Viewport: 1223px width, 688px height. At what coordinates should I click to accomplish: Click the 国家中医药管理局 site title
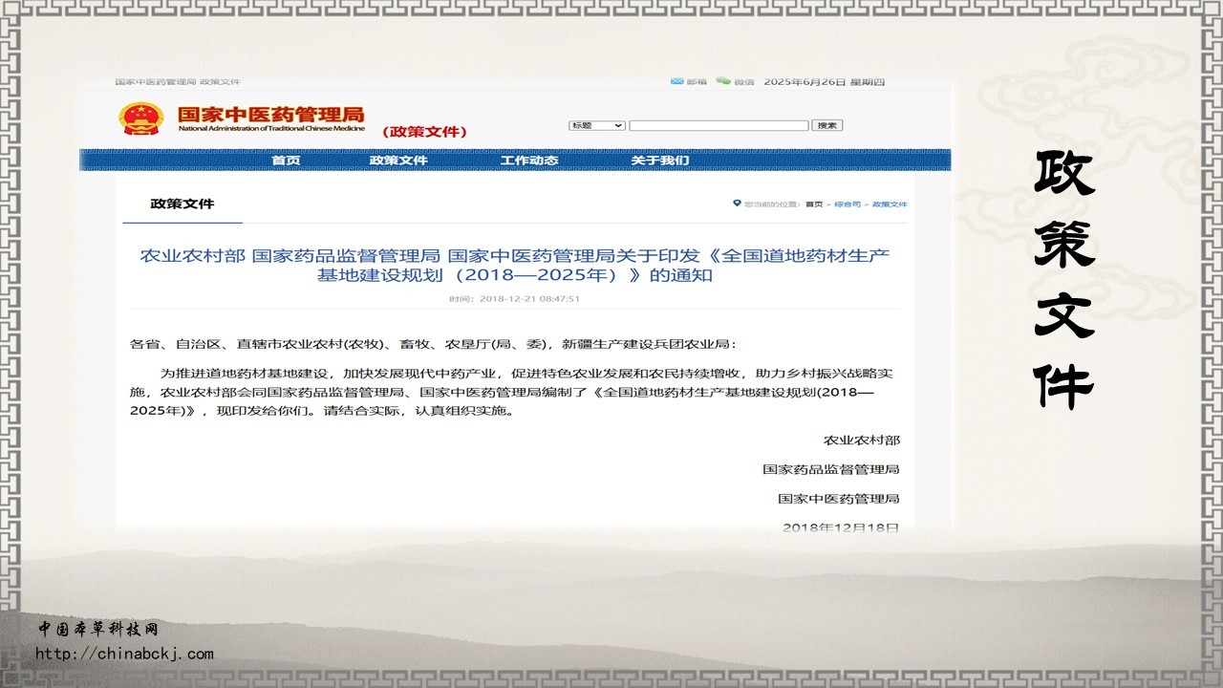coord(270,117)
